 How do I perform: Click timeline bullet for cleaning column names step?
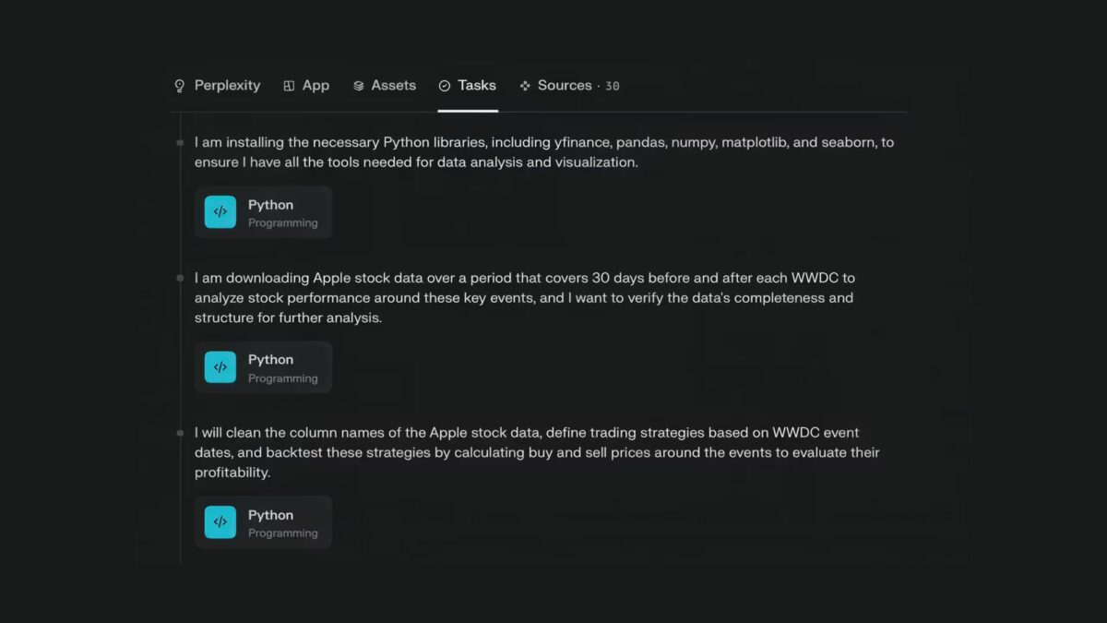(x=180, y=433)
